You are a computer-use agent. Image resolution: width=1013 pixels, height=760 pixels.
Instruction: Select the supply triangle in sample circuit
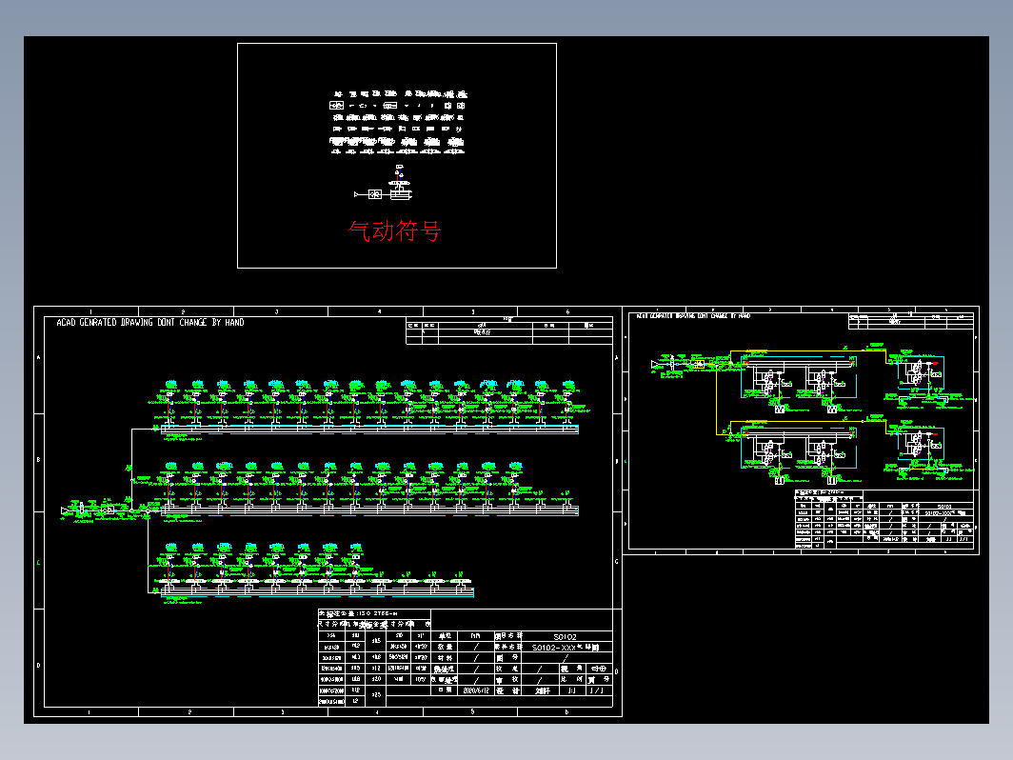(x=357, y=194)
